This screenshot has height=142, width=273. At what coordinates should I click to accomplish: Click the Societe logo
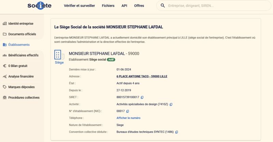click(x=40, y=5)
